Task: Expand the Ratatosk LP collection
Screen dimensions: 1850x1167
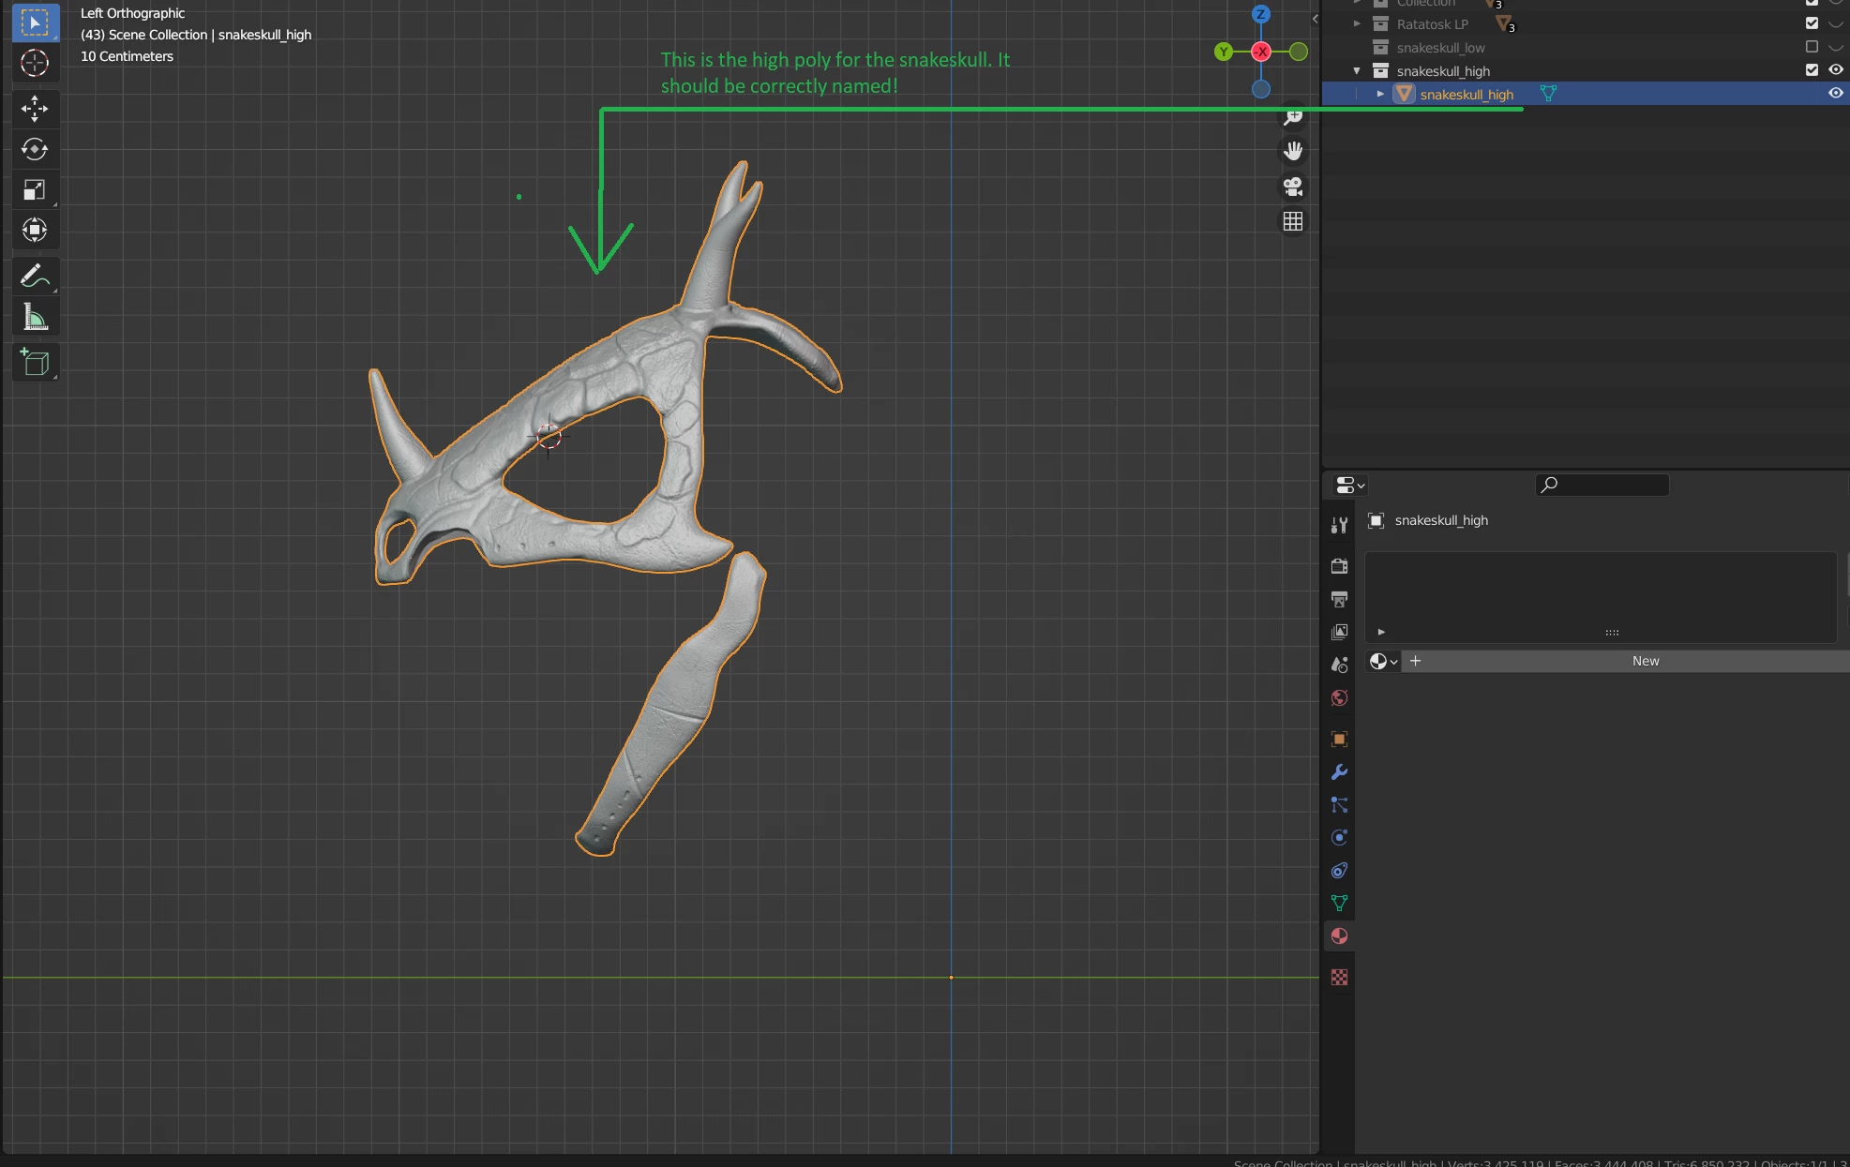Action: (1357, 24)
